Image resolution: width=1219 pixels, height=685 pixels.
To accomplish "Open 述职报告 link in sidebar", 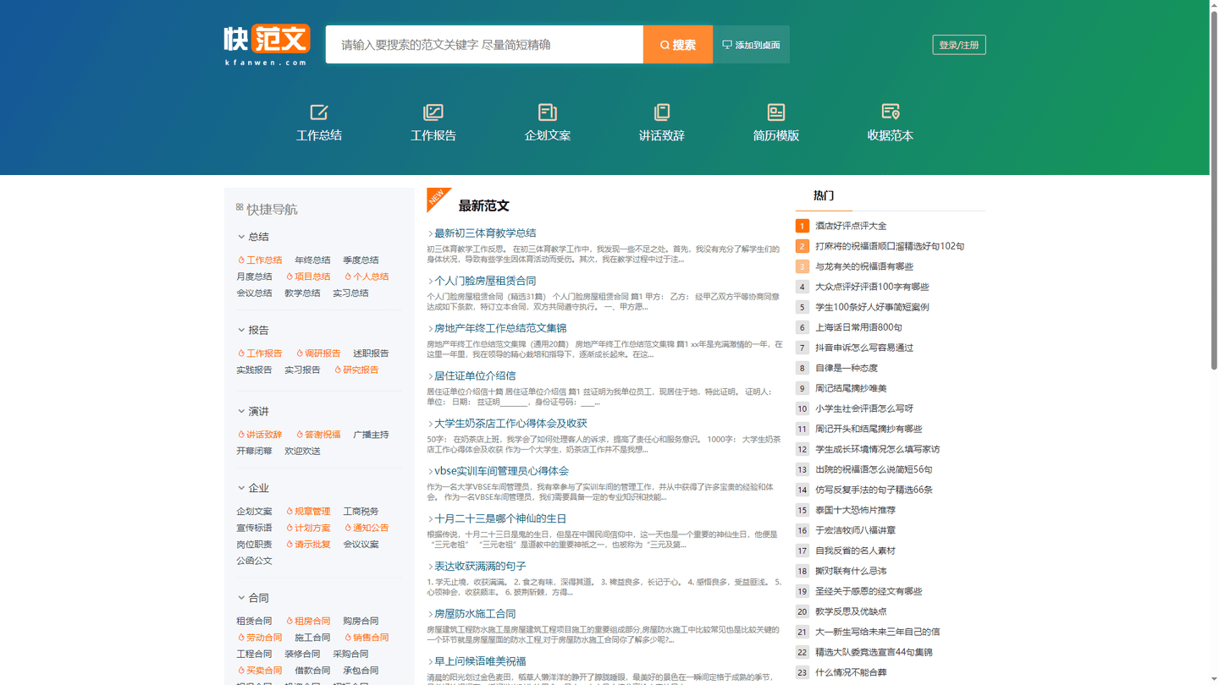I will [x=371, y=353].
